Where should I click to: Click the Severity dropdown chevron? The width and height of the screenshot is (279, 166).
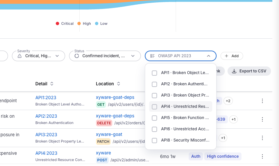(x=57, y=56)
